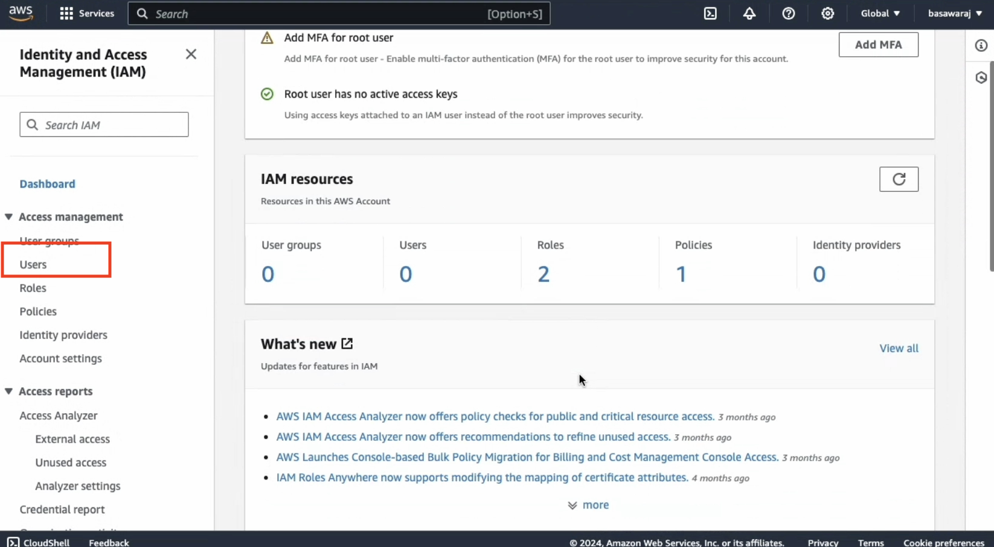Open the help question mark menu

pos(789,13)
